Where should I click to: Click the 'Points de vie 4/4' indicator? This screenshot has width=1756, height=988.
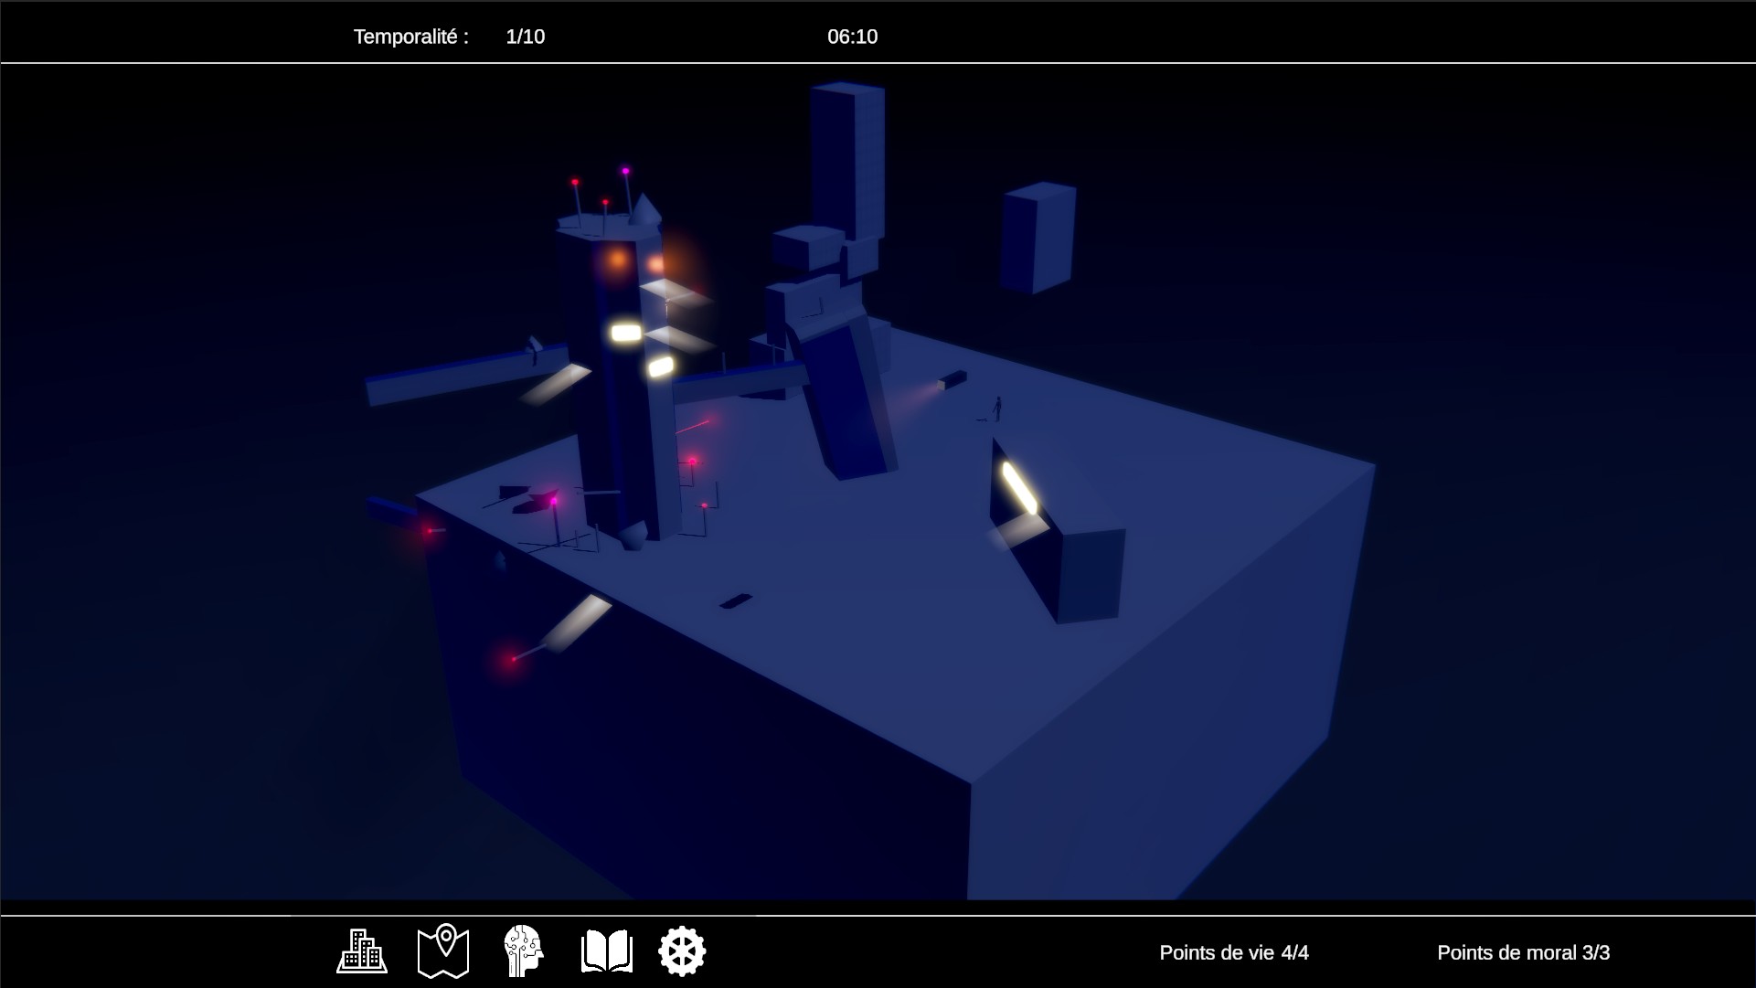pos(1233,952)
